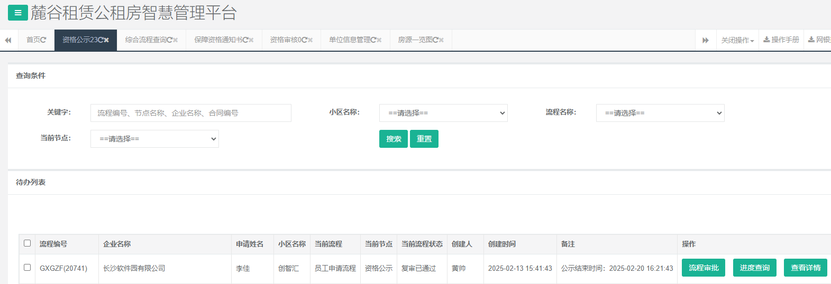The image size is (831, 284).
Task: Close the 综合流程查询 tab
Action: (176, 40)
